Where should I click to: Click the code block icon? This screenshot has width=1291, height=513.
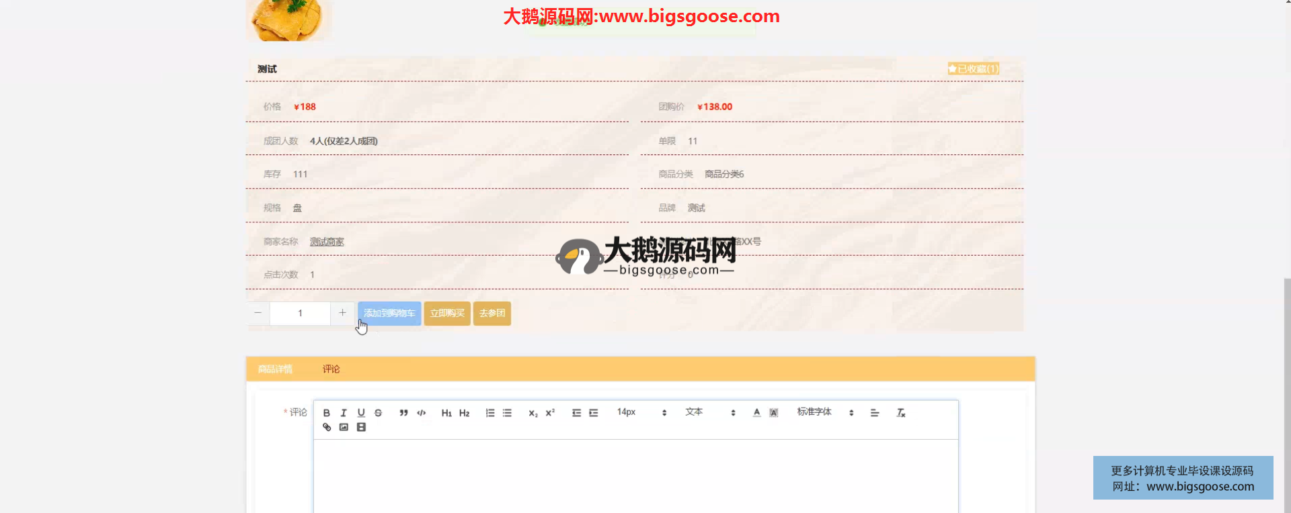pos(421,413)
